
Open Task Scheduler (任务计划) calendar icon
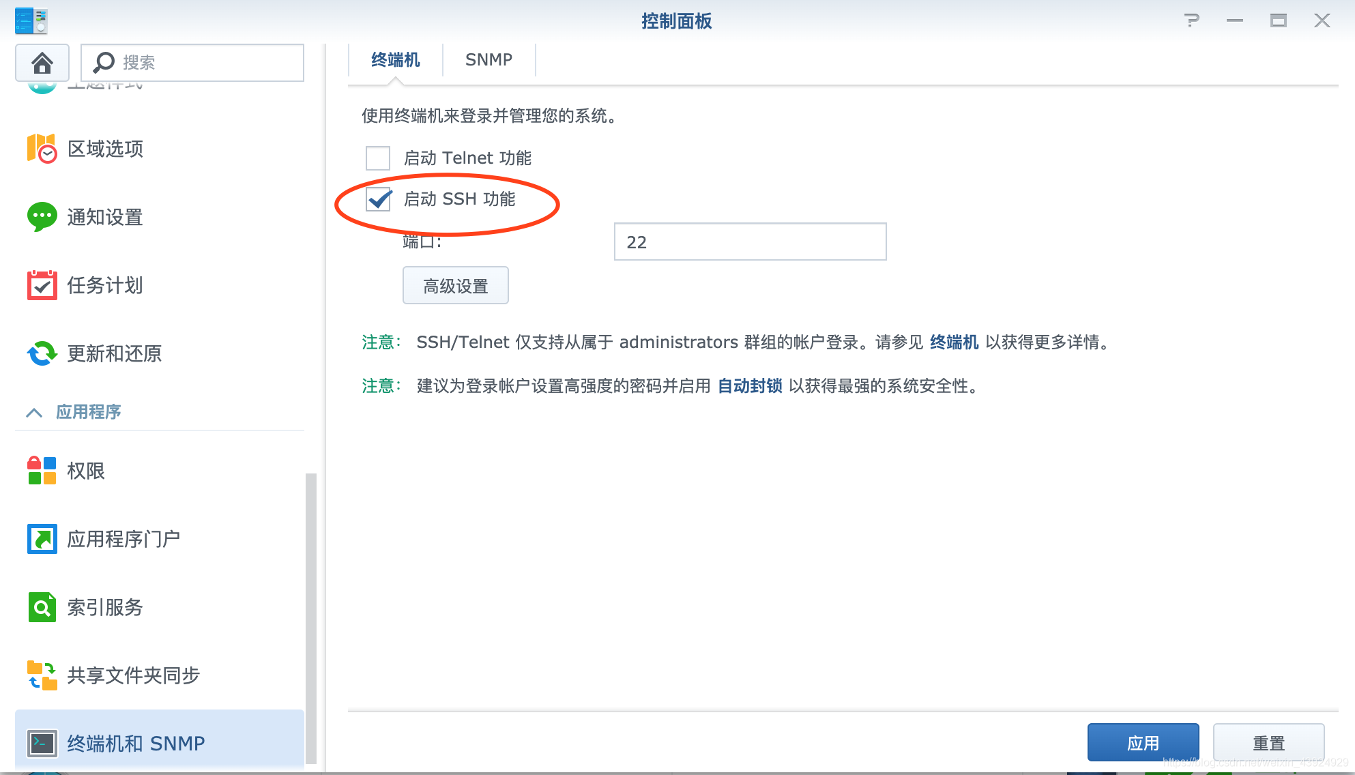point(42,285)
